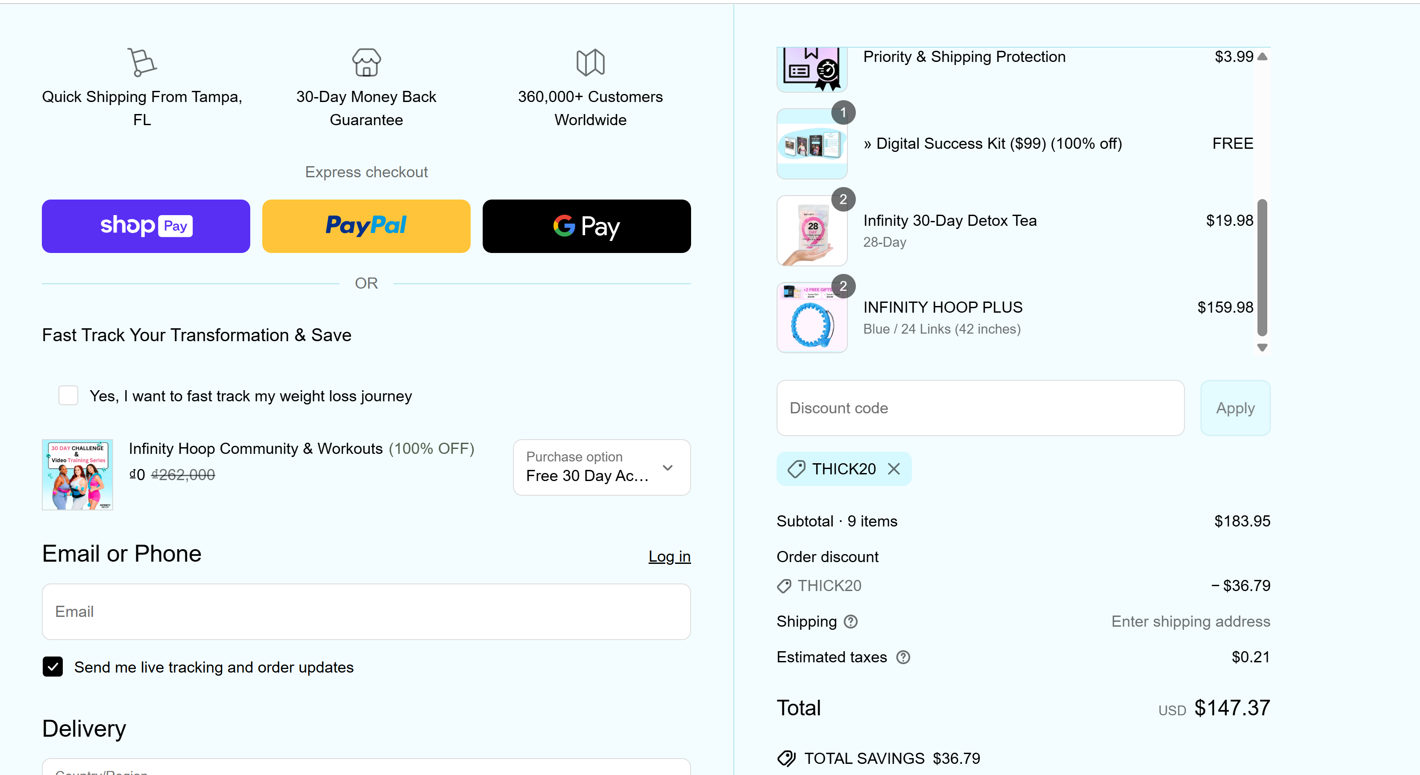Click the Shipping help question icon
1420x775 pixels.
click(850, 621)
